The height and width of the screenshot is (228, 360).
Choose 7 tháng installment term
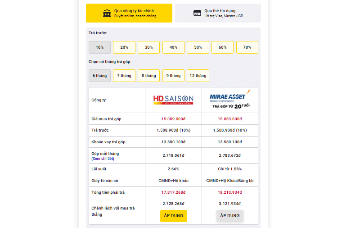coord(124,76)
